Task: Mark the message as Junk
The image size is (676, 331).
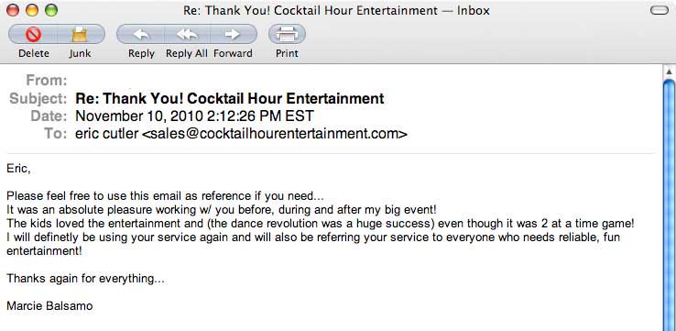Action: [x=81, y=34]
